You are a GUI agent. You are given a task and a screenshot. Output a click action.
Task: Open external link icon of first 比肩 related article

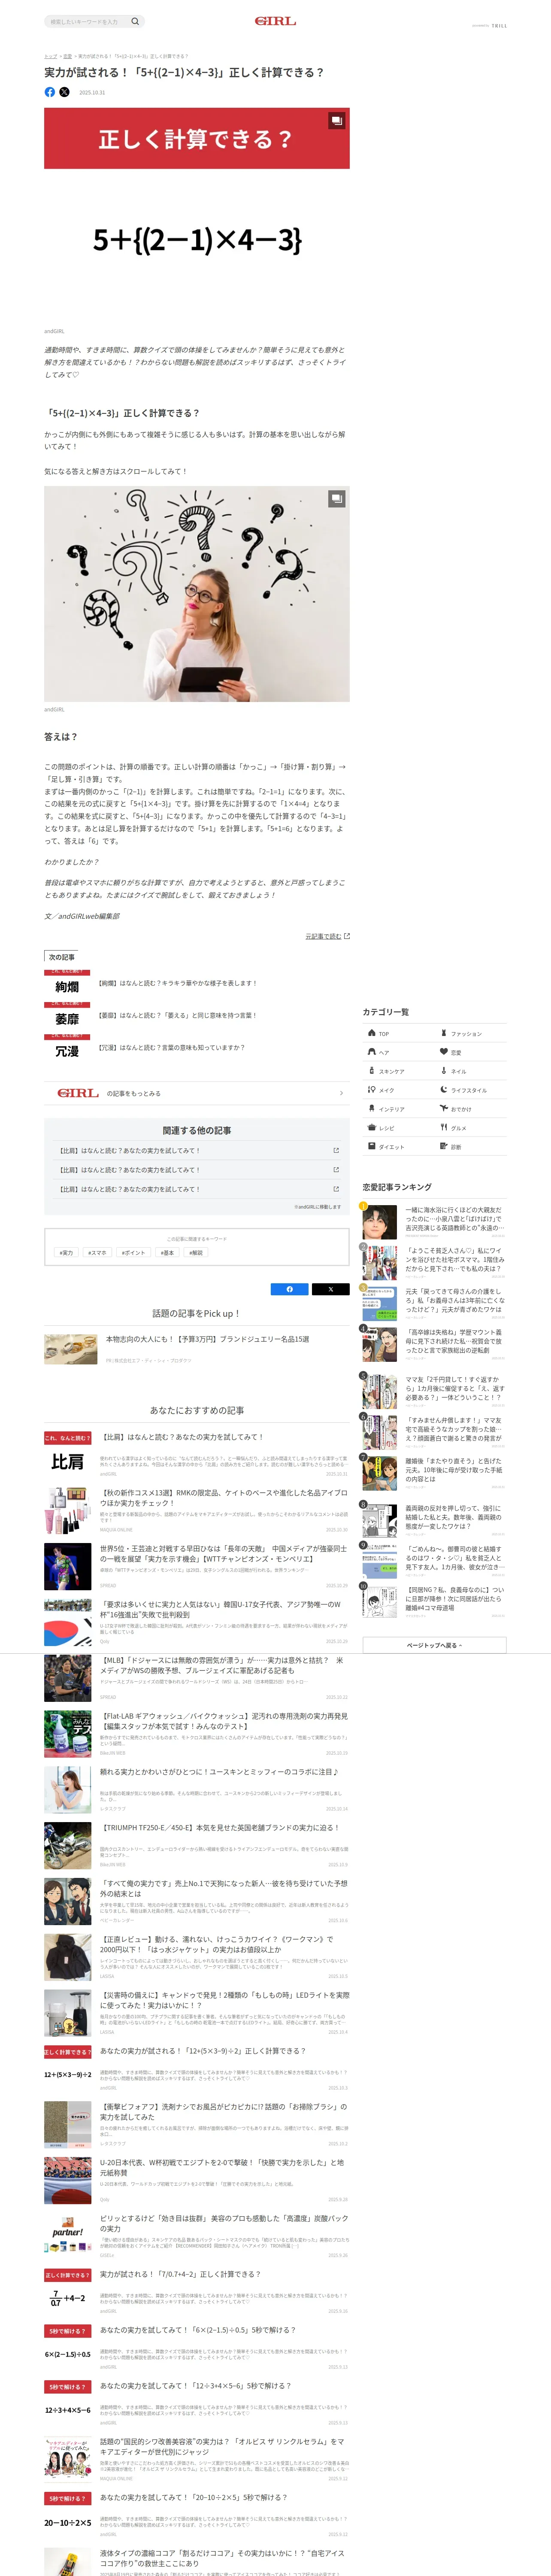point(336,1151)
